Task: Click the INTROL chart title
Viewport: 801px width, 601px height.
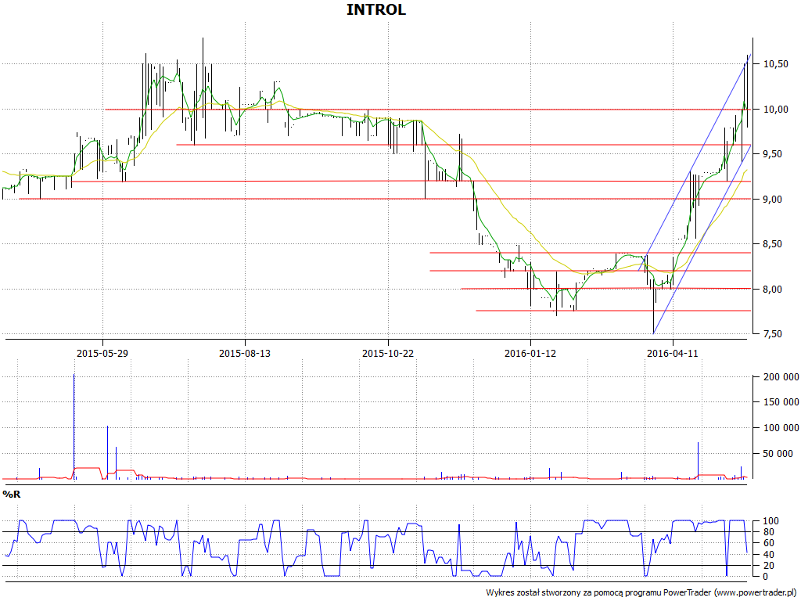Action: [x=376, y=9]
